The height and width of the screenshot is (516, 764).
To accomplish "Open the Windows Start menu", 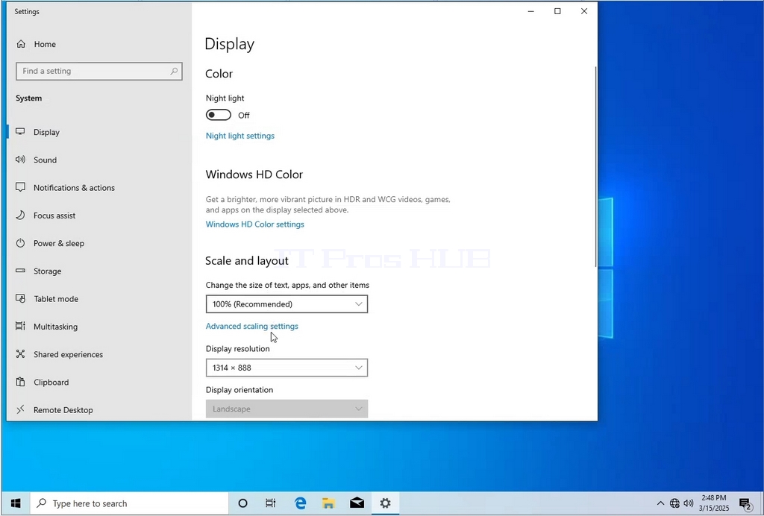I will (x=16, y=503).
